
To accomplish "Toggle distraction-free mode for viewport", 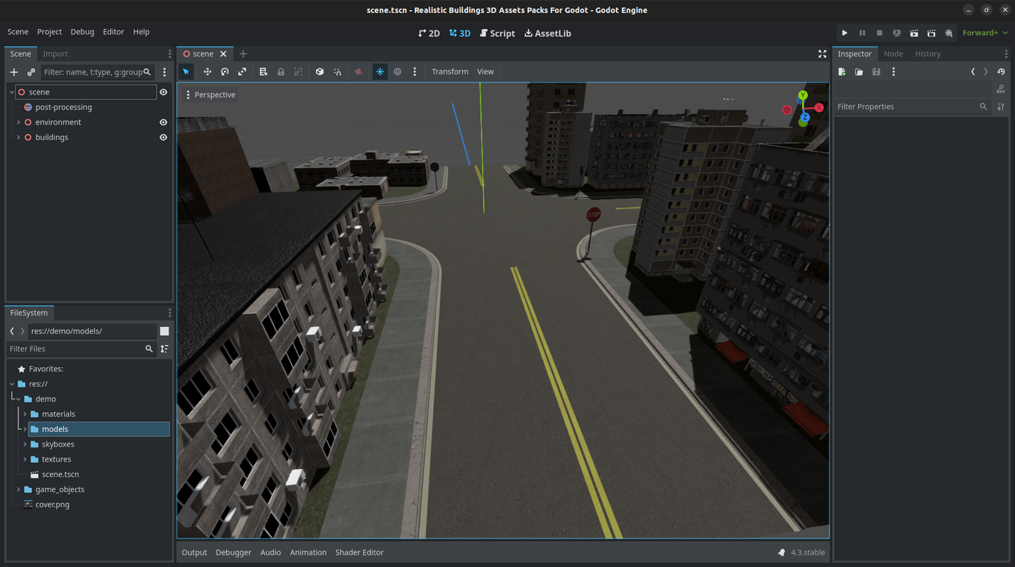I will (x=822, y=54).
